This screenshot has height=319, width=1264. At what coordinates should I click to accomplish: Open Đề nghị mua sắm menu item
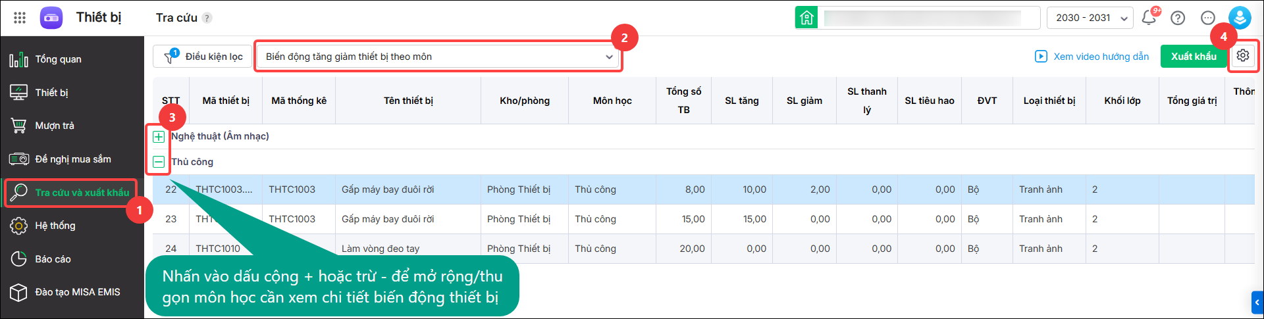coord(72,159)
